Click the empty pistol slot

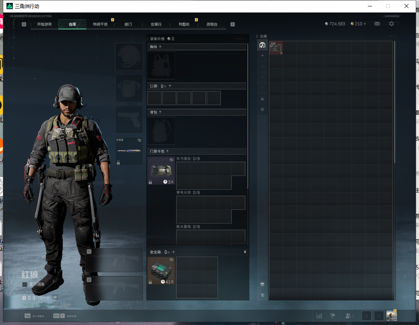point(129,120)
